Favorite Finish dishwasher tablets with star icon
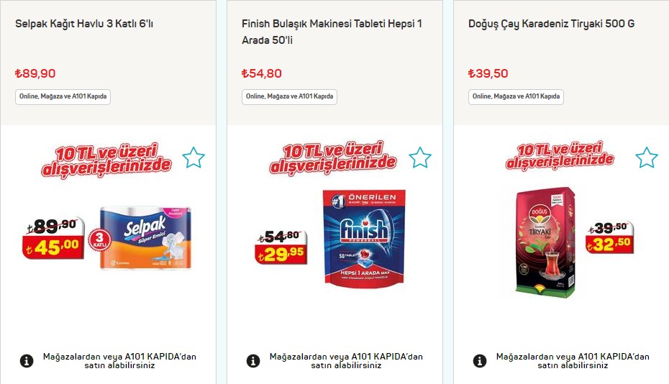Viewport: 669px width, 384px height. tap(420, 157)
